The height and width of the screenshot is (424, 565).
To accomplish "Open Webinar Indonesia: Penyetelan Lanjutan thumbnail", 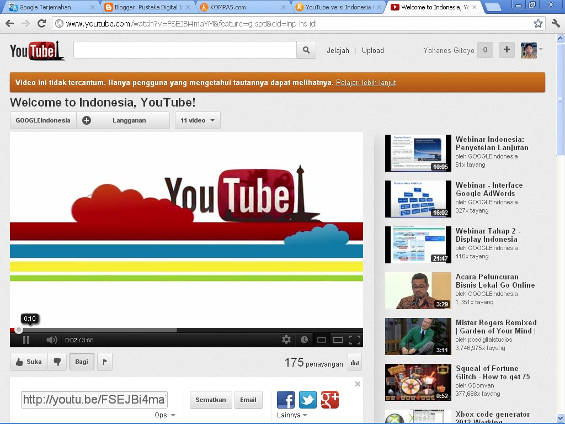I will pos(418,153).
